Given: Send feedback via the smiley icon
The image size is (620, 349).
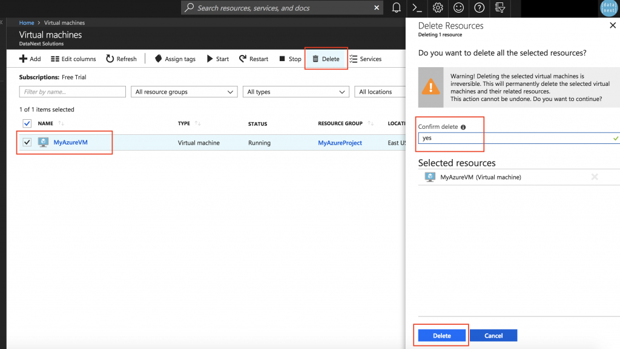Looking at the screenshot, I should click(458, 8).
